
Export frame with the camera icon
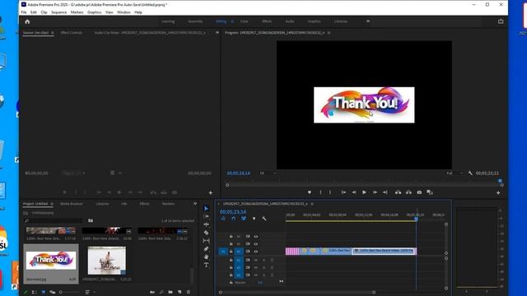pyautogui.click(x=419, y=192)
